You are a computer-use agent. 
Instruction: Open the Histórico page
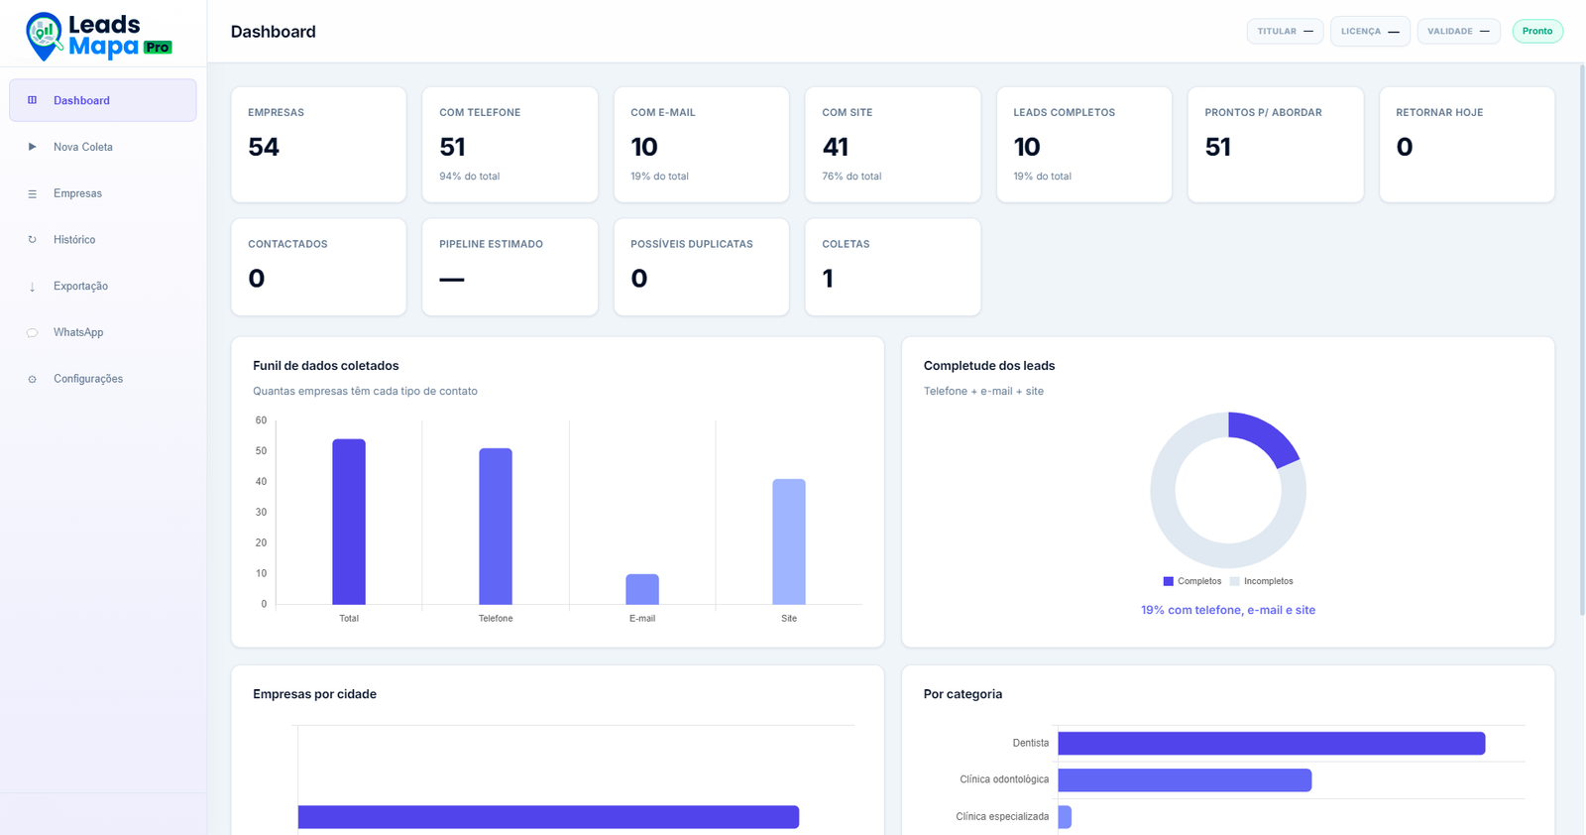(103, 240)
